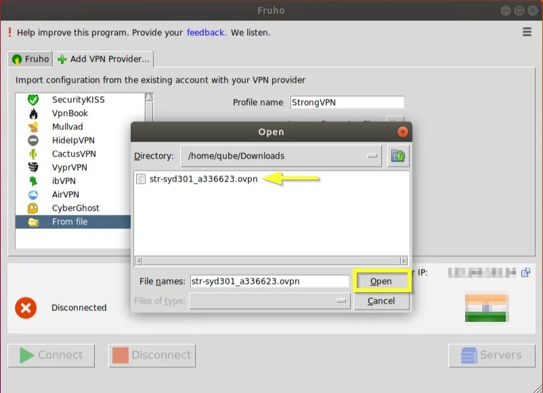543x393 pixels.
Task: Select SecurityKISS in provider list
Action: pyautogui.click(x=79, y=100)
